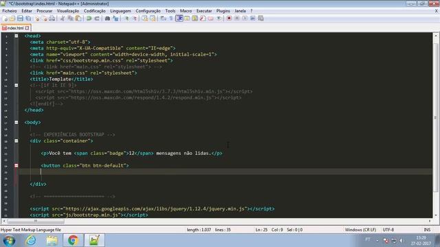Viewport: 440px width, 247px height.
Task: Click the horizontal scrollbar thumb
Action: coord(36,221)
